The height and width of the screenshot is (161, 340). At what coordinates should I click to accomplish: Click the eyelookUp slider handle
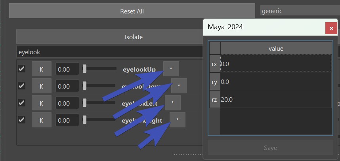(x=84, y=69)
